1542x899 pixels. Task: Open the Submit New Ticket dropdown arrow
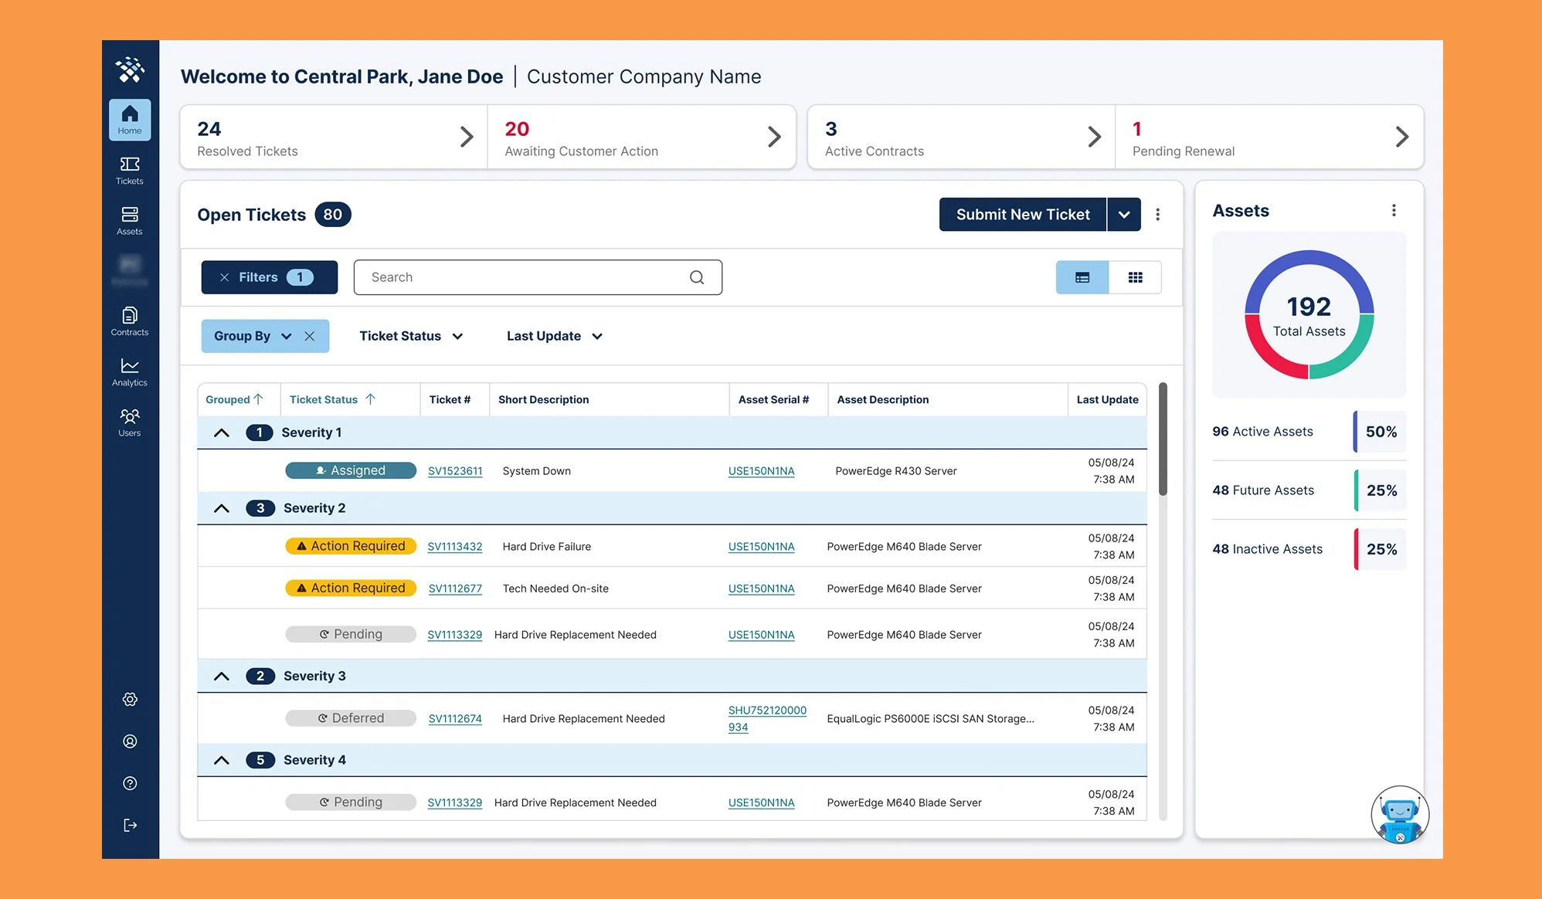tap(1124, 215)
